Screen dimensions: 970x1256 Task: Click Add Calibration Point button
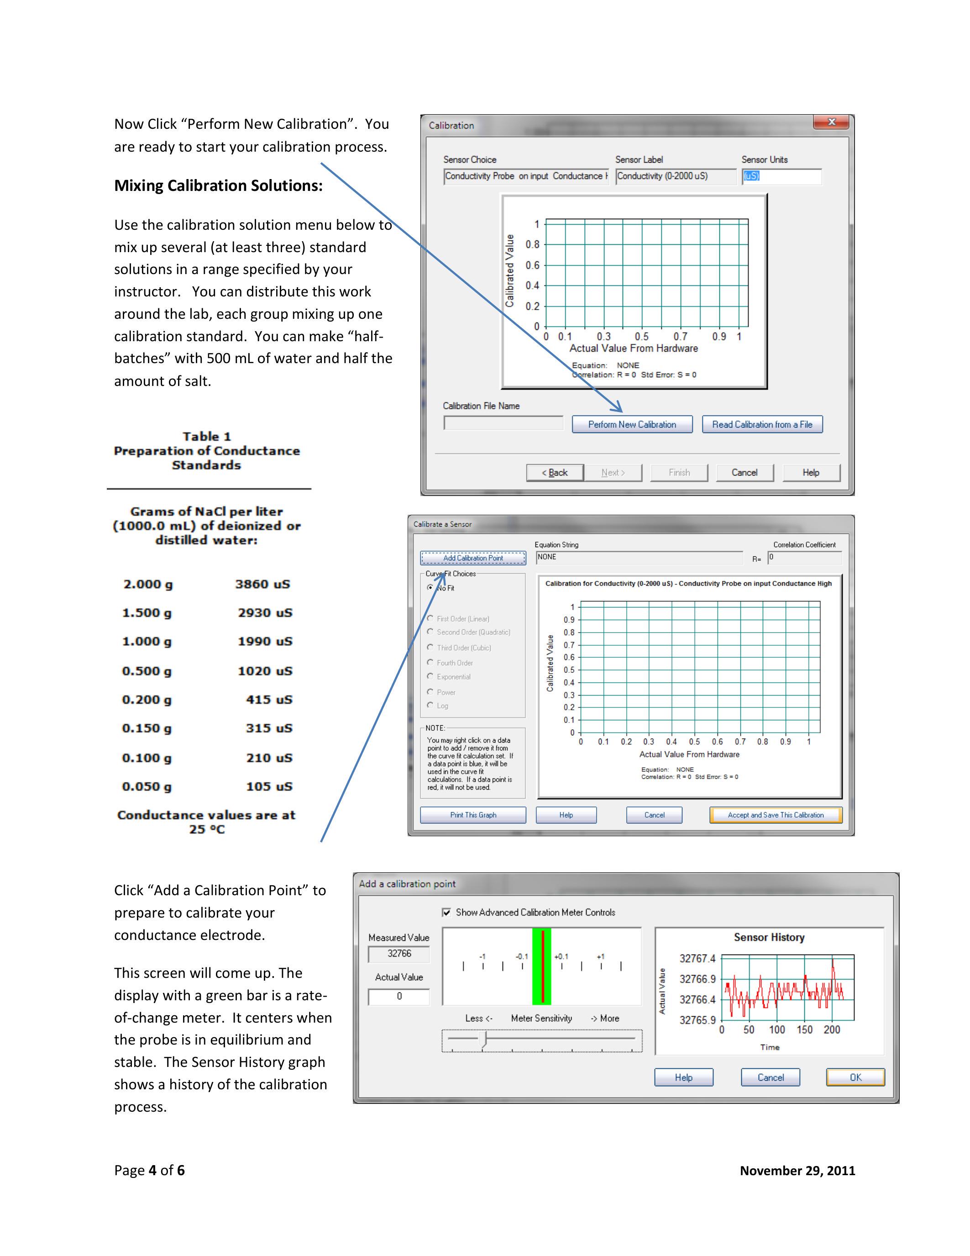(x=472, y=558)
